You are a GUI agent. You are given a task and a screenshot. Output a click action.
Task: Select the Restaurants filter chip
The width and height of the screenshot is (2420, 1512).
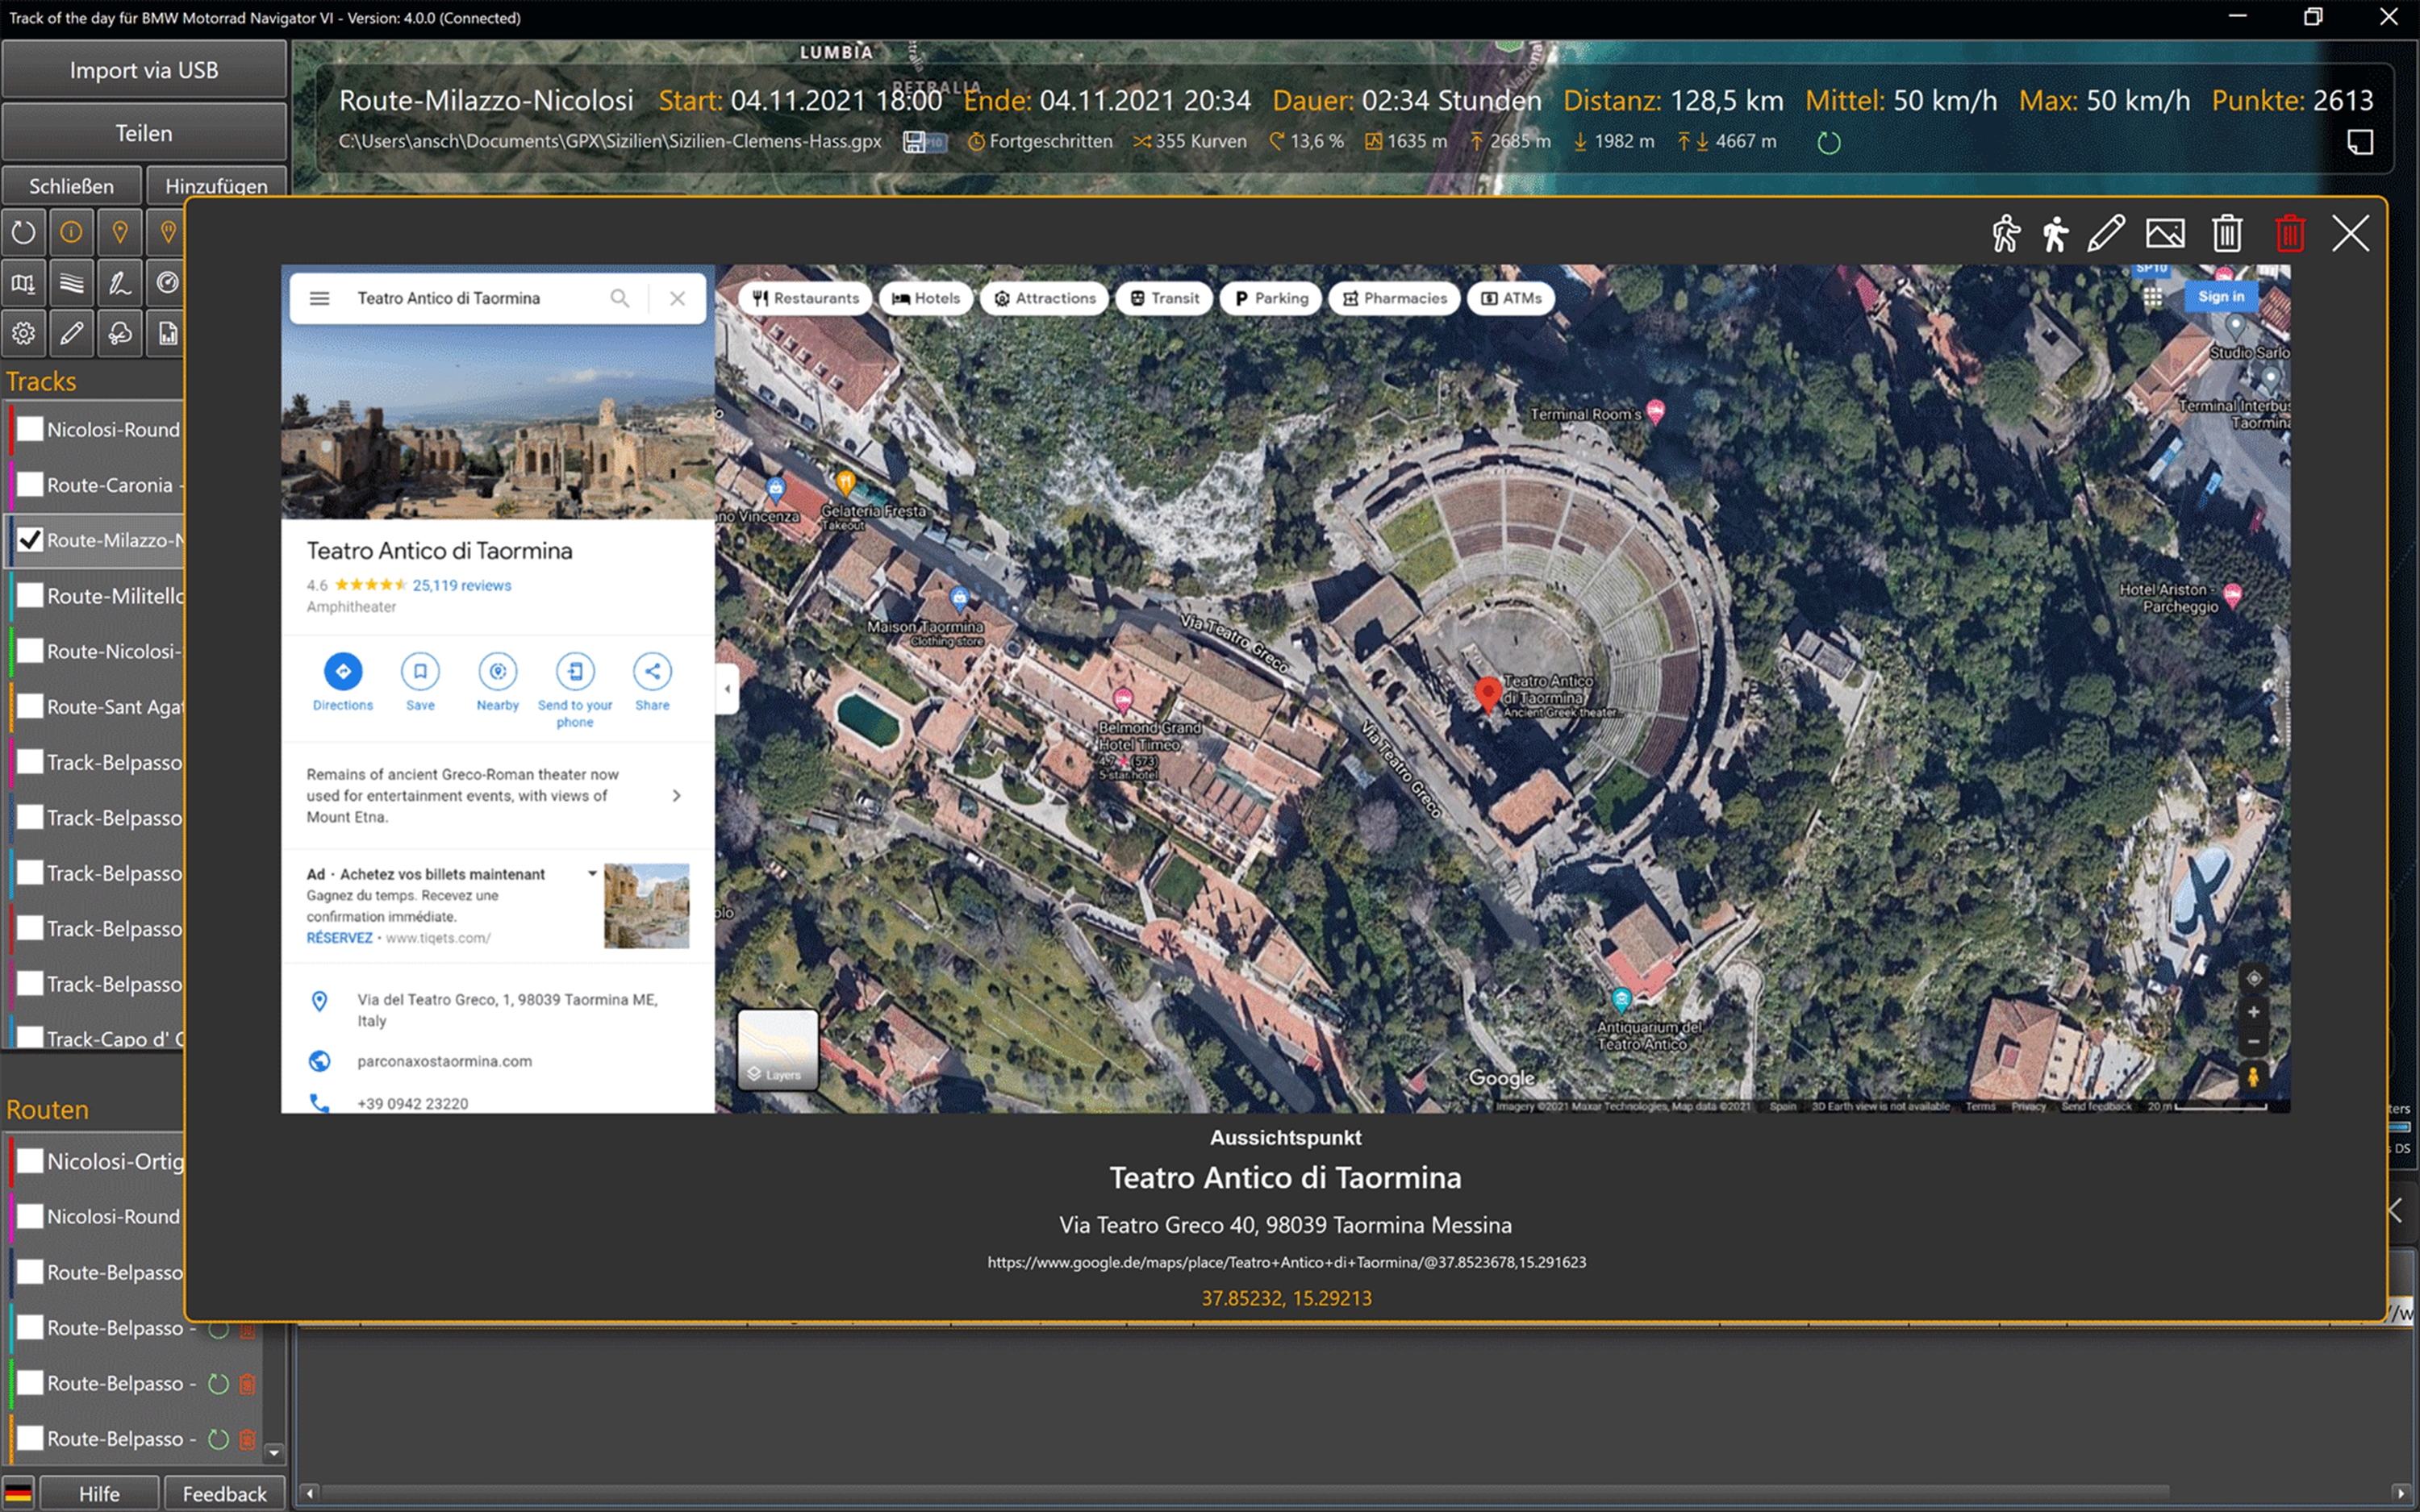tap(805, 298)
